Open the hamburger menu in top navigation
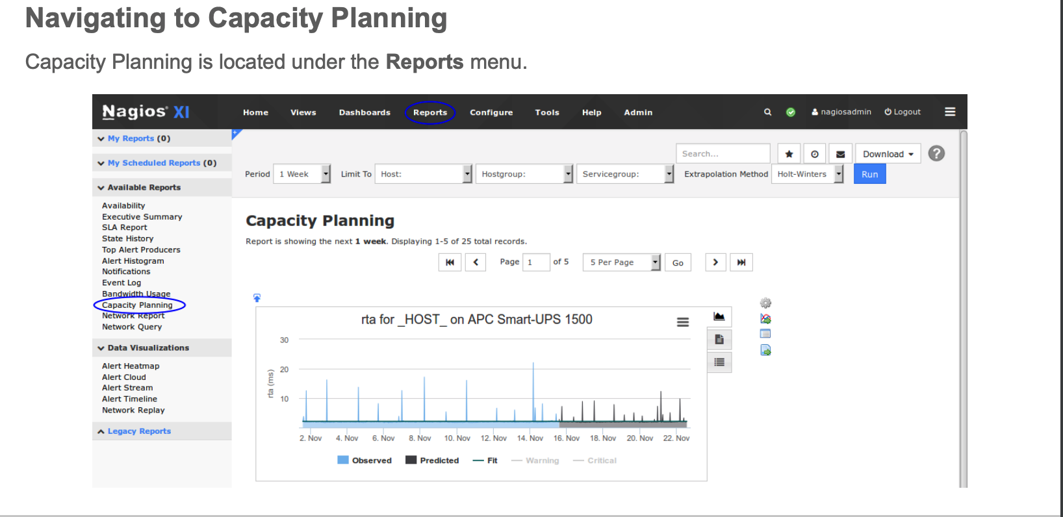Image resolution: width=1063 pixels, height=517 pixels. pyautogui.click(x=949, y=112)
